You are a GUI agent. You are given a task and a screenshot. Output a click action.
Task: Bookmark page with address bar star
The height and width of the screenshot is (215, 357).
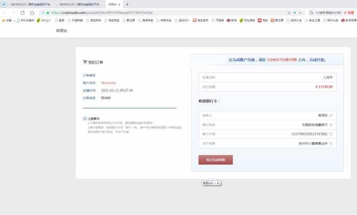coord(289,13)
